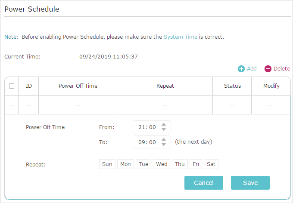The height and width of the screenshot is (203, 293).
Task: Cancel the schedule entry
Action: click(x=204, y=183)
